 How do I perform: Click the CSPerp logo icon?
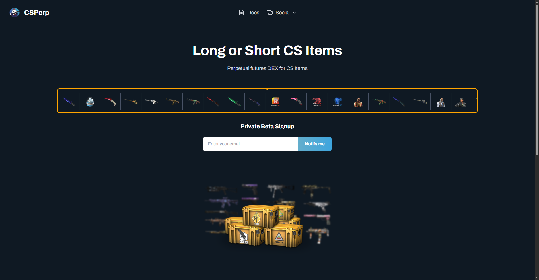click(x=14, y=12)
